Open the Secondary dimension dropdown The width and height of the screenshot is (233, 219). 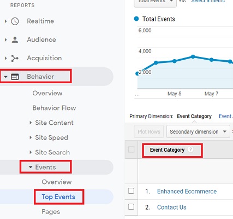[198, 131]
